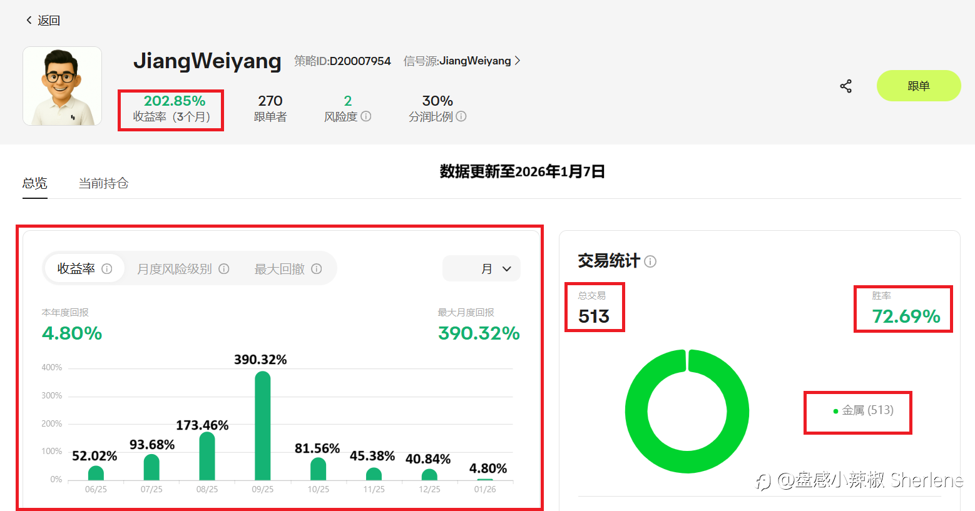This screenshot has width=975, height=511.
Task: Open the 月 period dropdown
Action: 481,268
